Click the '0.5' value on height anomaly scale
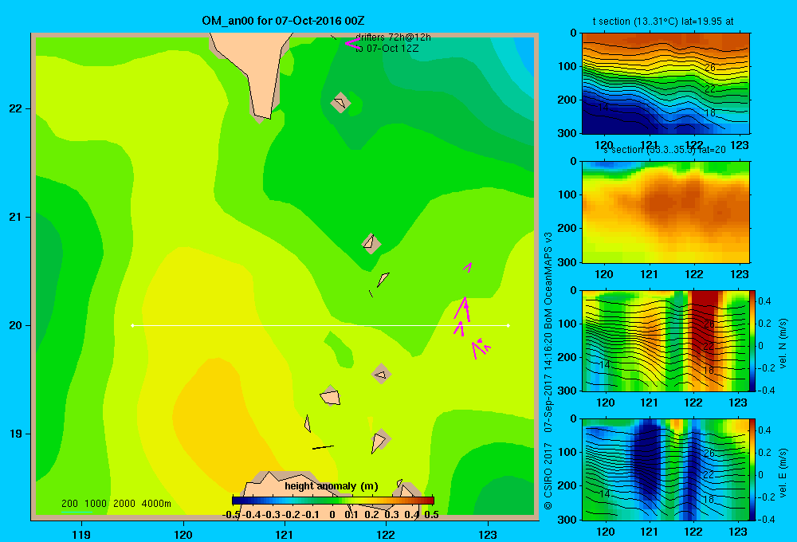This screenshot has height=542, width=797. 431,515
